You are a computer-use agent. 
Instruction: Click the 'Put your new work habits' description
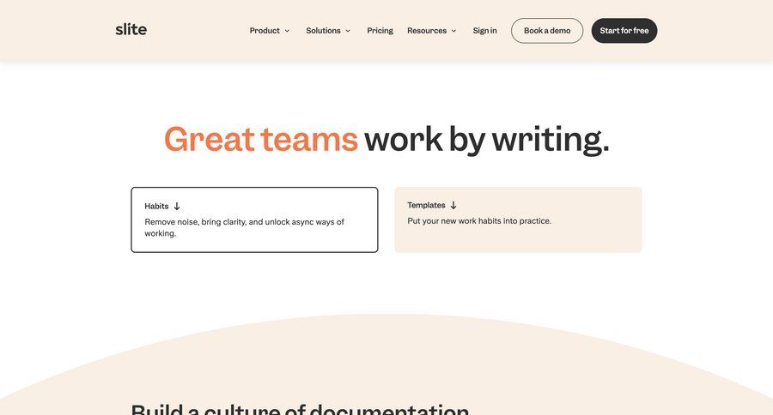coord(479,220)
